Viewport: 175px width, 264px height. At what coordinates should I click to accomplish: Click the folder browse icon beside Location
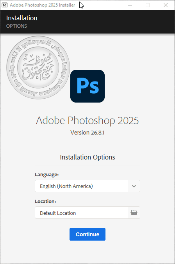pos(134,213)
